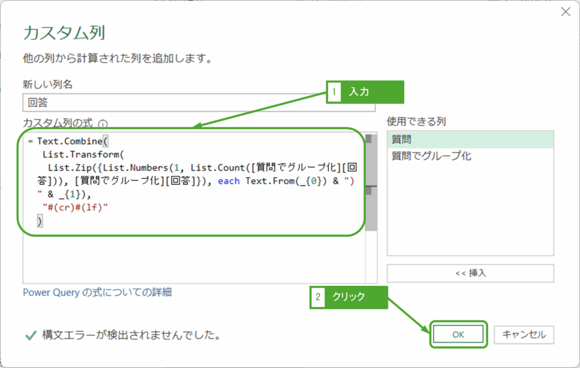The height and width of the screenshot is (368, 580).
Task: Click the 構文エラーが検出されませんでした status text
Action: click(131, 335)
